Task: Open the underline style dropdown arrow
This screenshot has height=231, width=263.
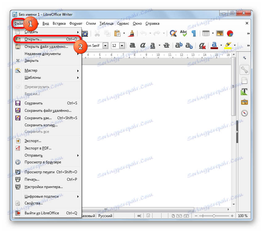Action: coord(159,45)
